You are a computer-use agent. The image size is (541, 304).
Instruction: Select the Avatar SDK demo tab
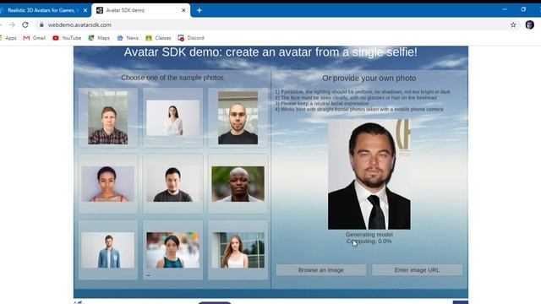coord(141,10)
